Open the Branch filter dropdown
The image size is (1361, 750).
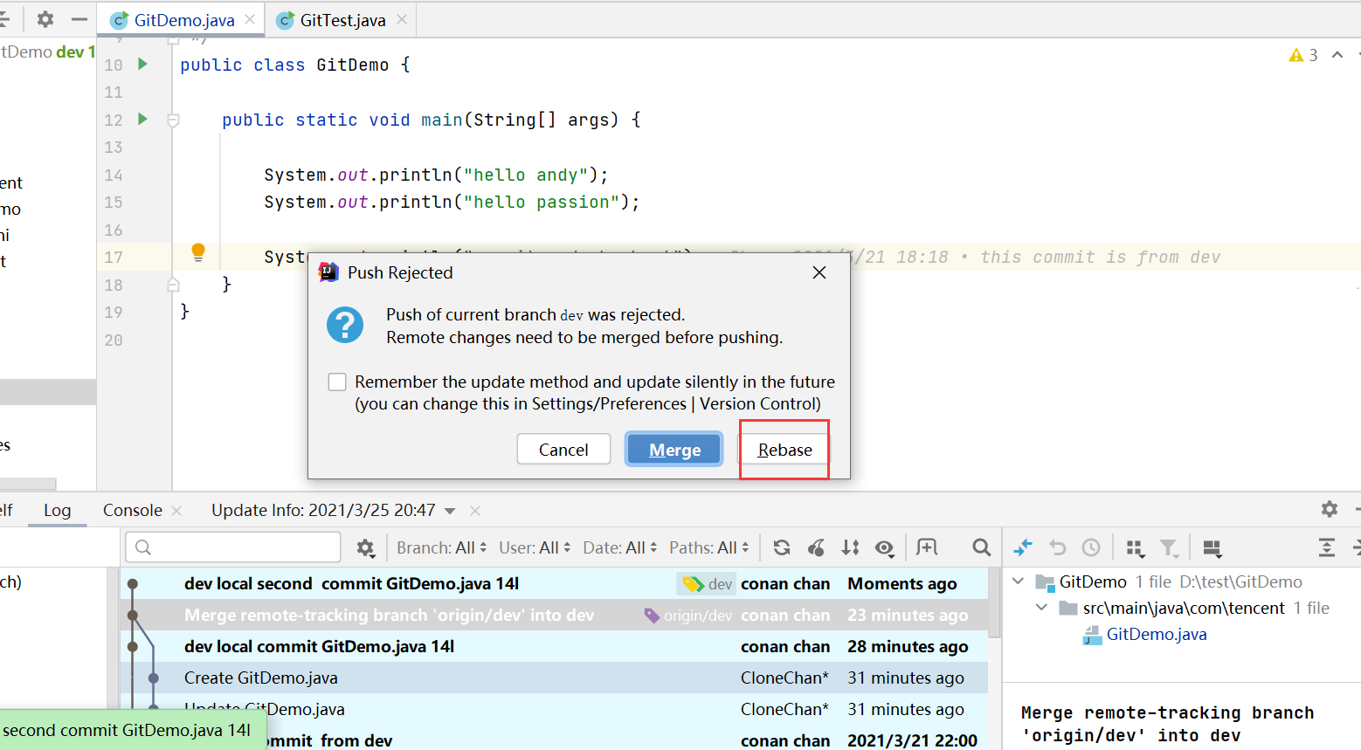441,547
